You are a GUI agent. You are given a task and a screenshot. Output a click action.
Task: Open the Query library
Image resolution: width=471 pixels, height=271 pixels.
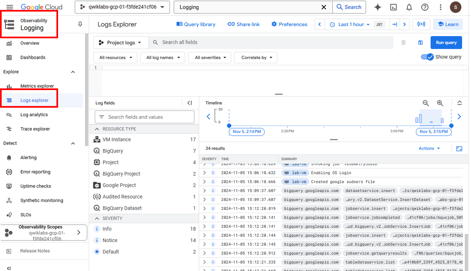(196, 24)
